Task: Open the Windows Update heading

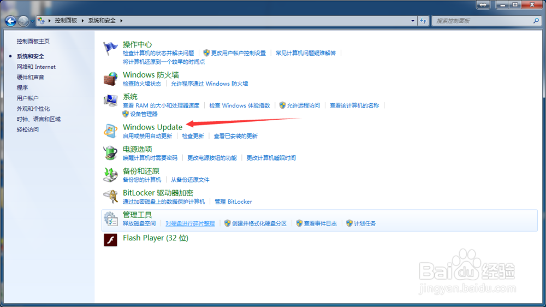Action: pos(152,127)
